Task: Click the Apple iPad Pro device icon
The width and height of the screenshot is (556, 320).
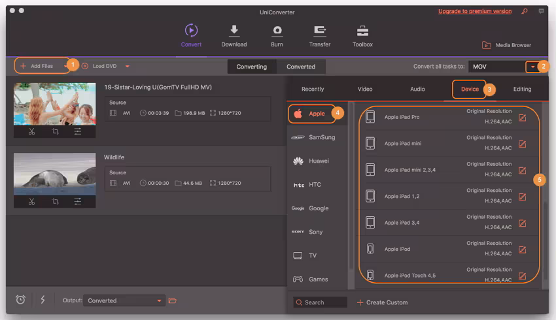Action: pos(370,117)
